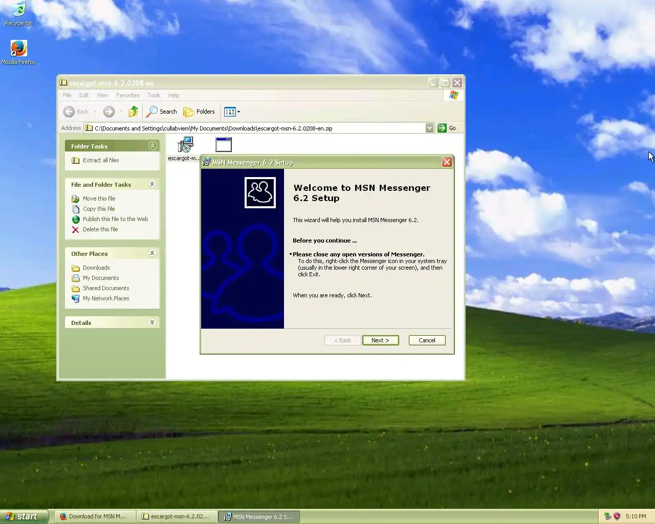This screenshot has height=524, width=655.
Task: Open the Recycle Bin desktop icon
Action: (18, 14)
